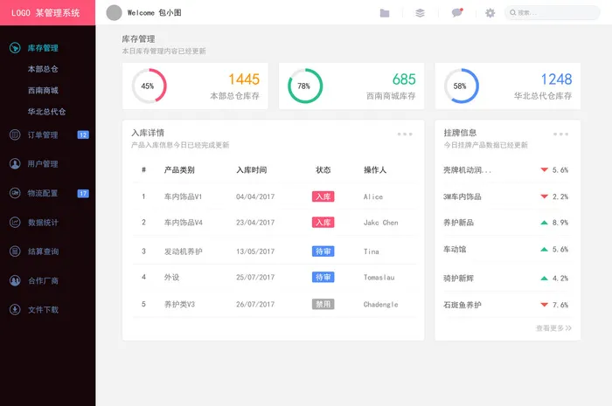Go to 订单管理 menu item
This screenshot has width=612, height=406.
pyautogui.click(x=43, y=134)
